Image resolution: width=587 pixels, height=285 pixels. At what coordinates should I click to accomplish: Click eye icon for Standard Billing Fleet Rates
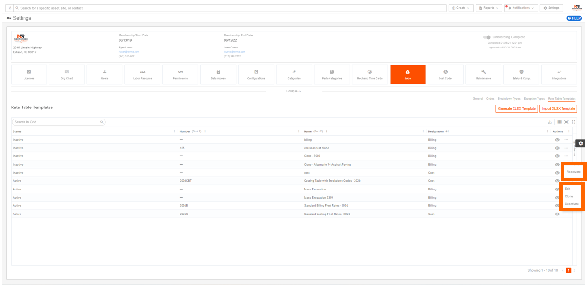click(x=557, y=206)
